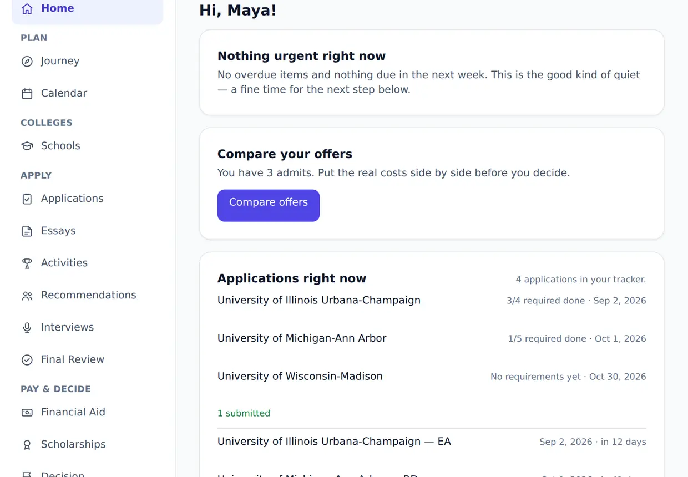Click the 'Hi, Maya!' greeting
This screenshot has height=477, width=688.
[x=237, y=10]
